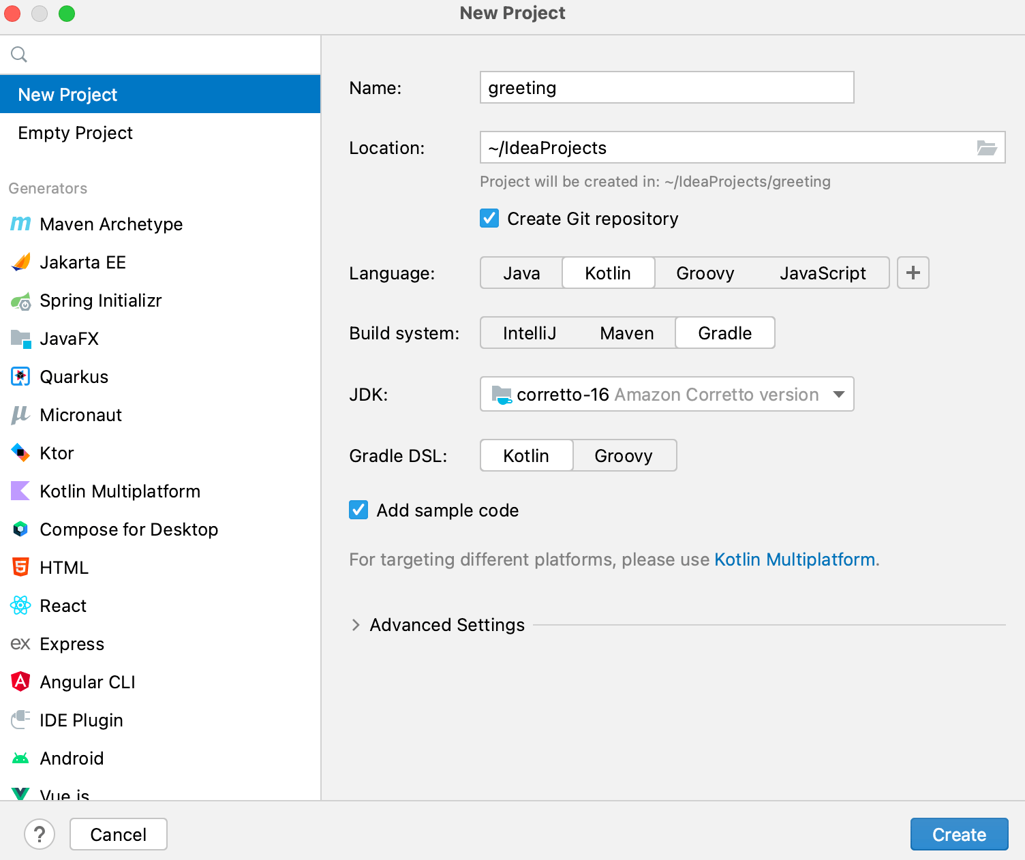Choose the Quarkus generator icon
The image size is (1025, 860).
[20, 376]
